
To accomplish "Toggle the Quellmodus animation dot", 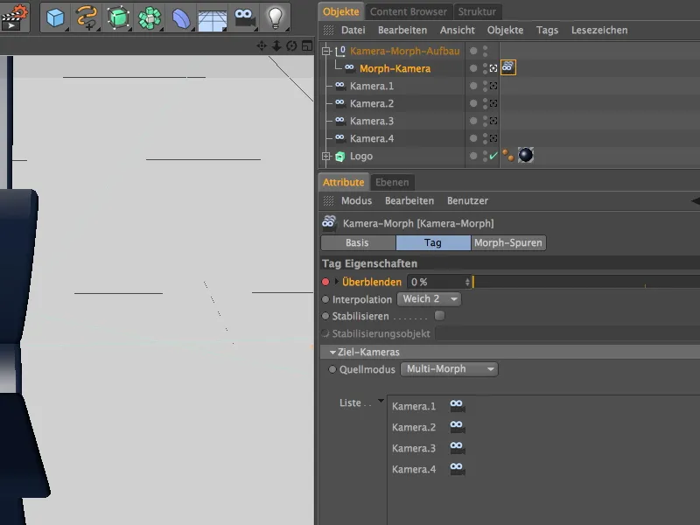I will [332, 369].
